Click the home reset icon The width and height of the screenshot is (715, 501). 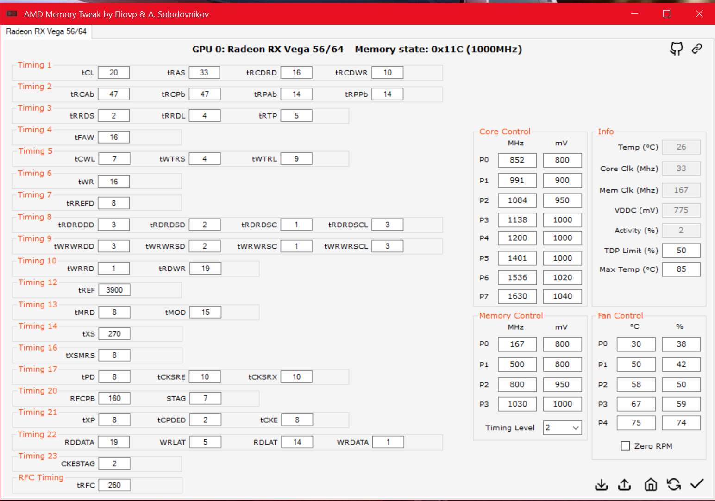pos(651,484)
